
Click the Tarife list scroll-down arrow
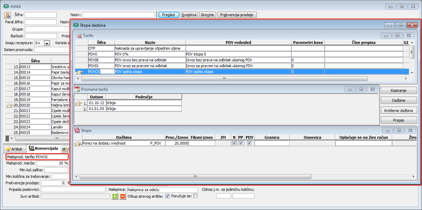412,72
